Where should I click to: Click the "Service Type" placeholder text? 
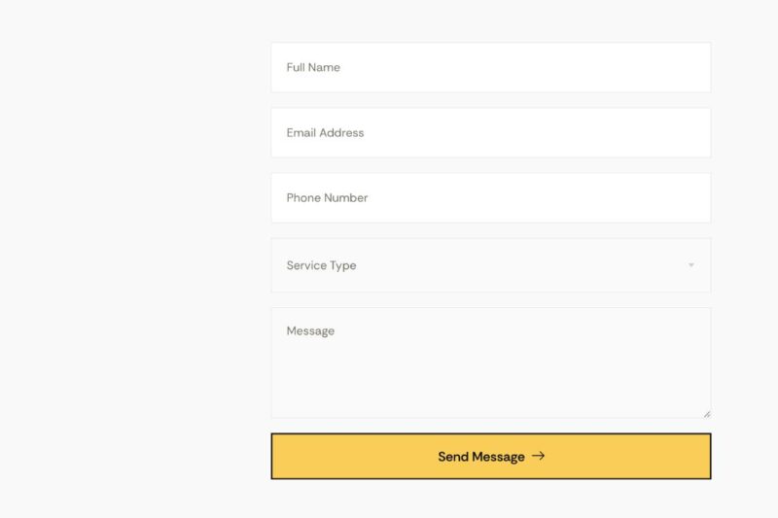click(x=321, y=265)
